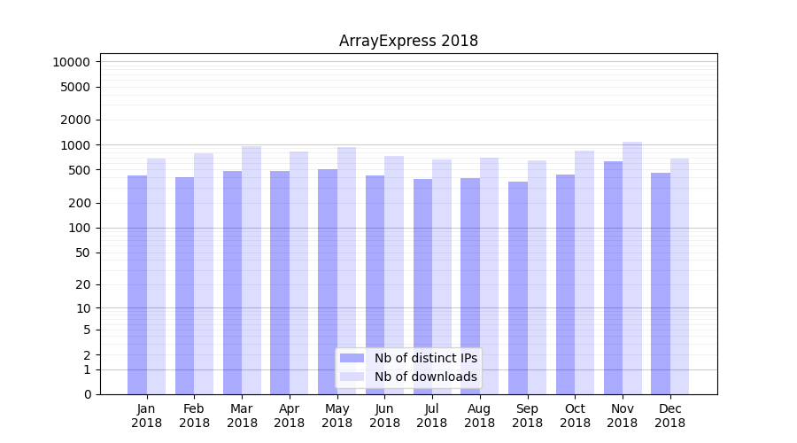
Task: Click the 'Feb 2018' x-axis label
Action: click(195, 416)
